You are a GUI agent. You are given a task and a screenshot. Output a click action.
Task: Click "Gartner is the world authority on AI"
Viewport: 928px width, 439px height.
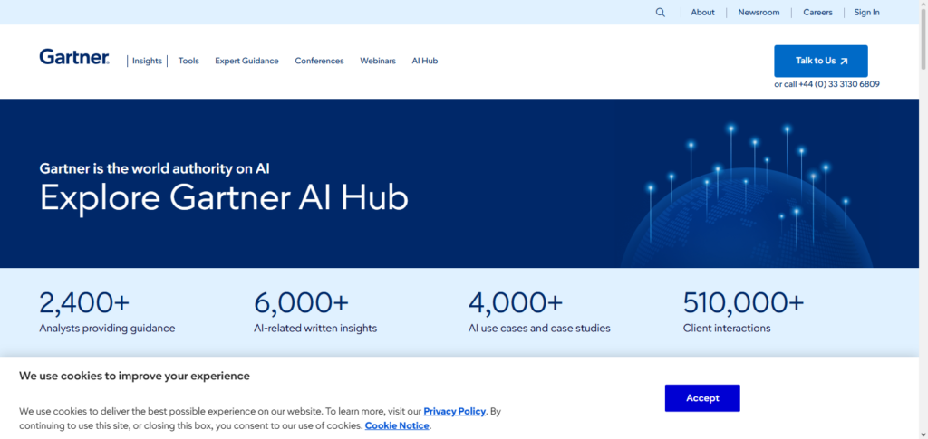click(154, 169)
